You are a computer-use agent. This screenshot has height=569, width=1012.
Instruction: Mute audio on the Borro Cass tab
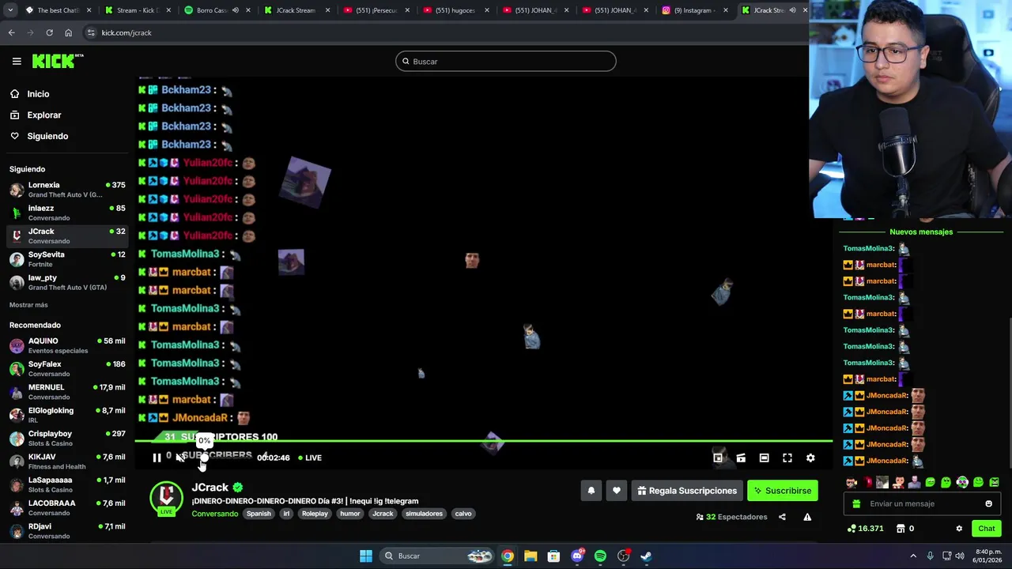point(236,10)
